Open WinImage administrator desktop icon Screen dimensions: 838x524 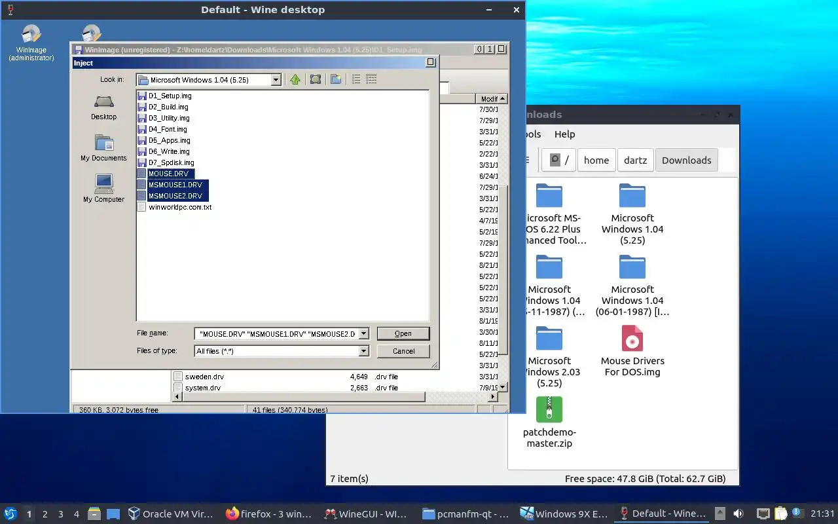pyautogui.click(x=31, y=44)
